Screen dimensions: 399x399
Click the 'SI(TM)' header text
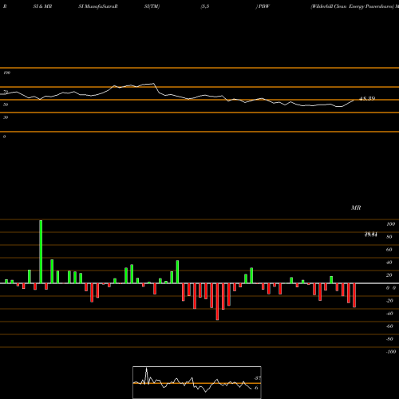click(x=152, y=6)
